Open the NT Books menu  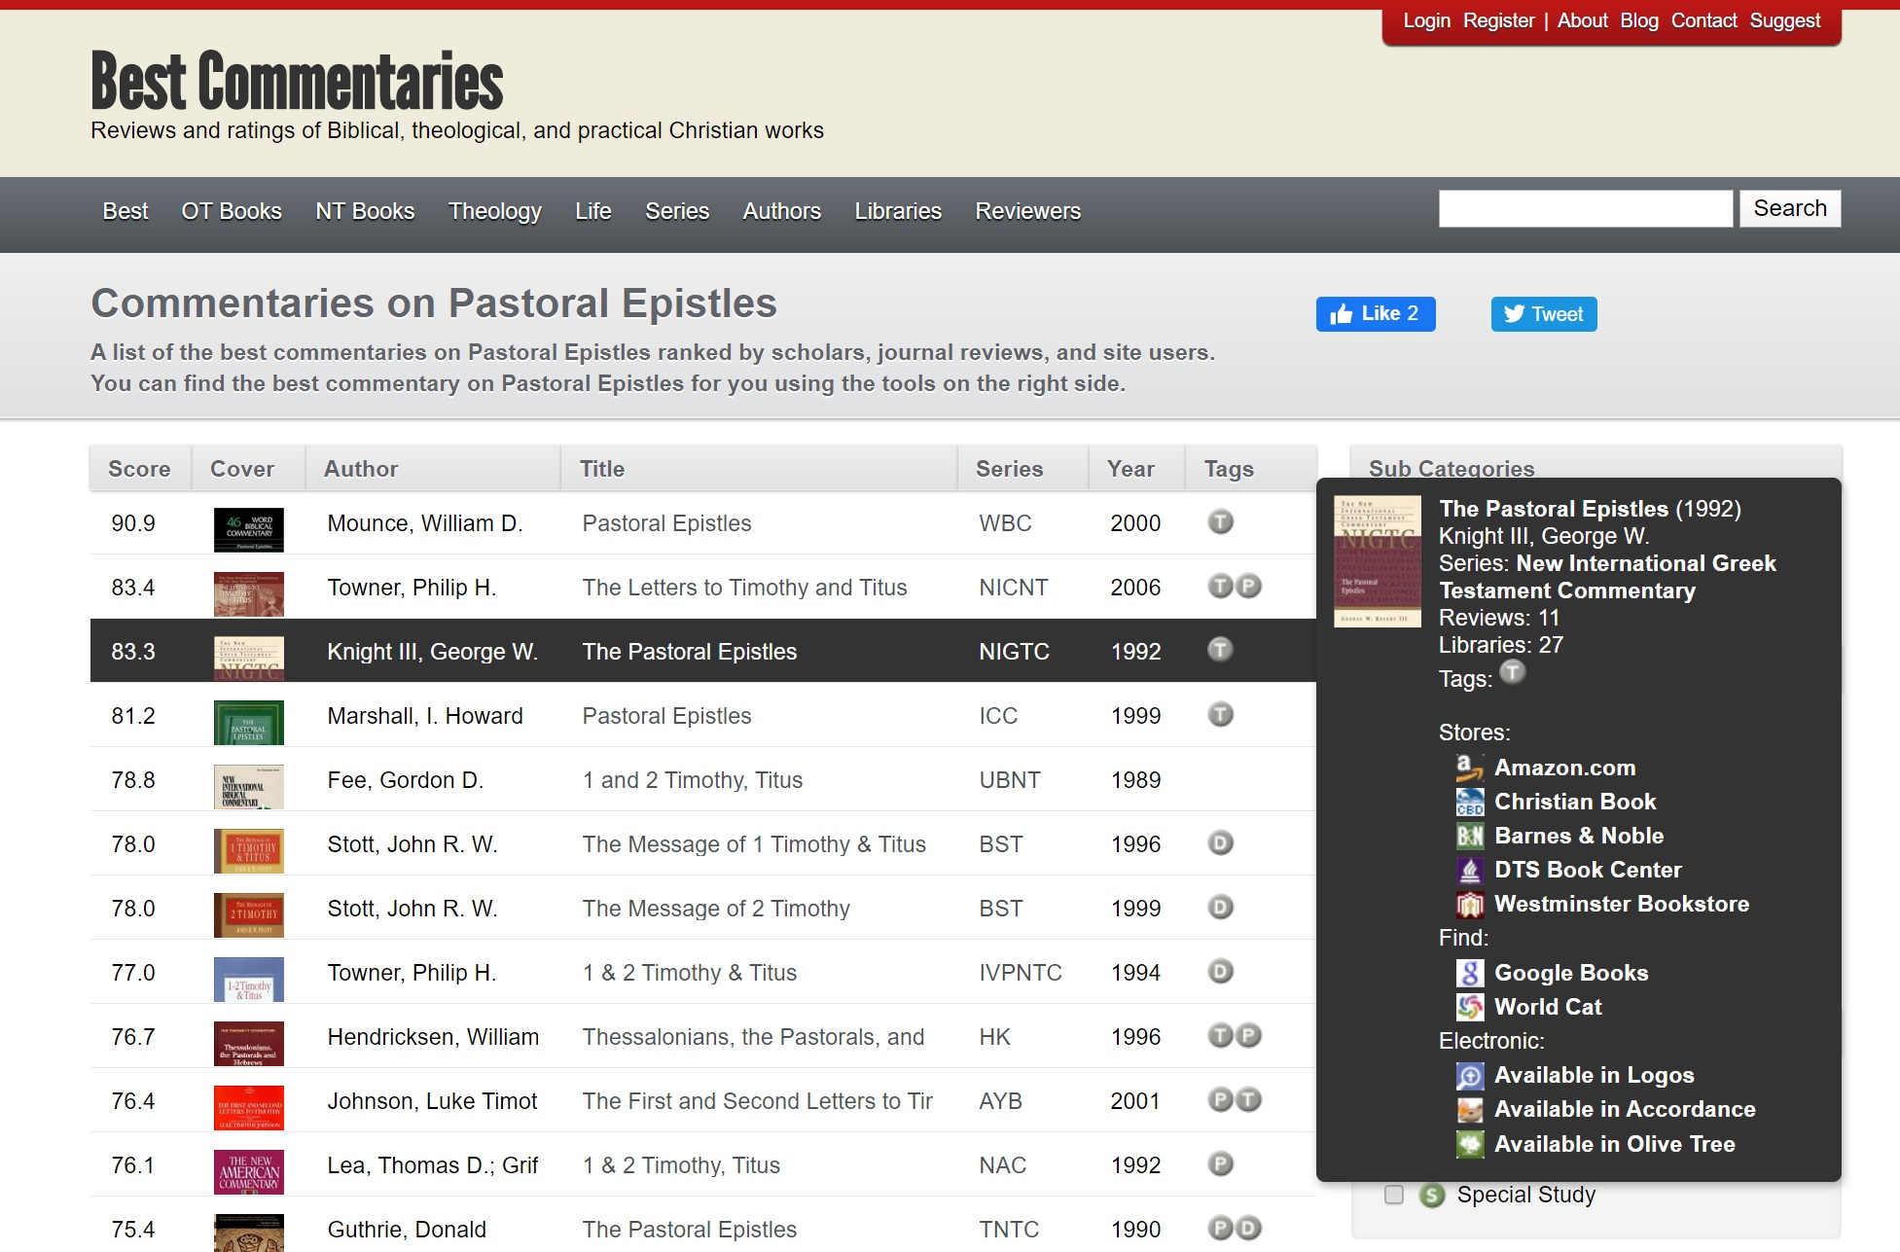click(x=365, y=211)
